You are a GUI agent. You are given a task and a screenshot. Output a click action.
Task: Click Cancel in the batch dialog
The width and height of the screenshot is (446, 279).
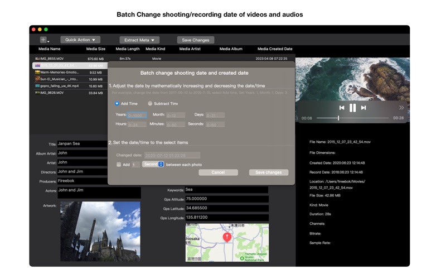coord(218,172)
